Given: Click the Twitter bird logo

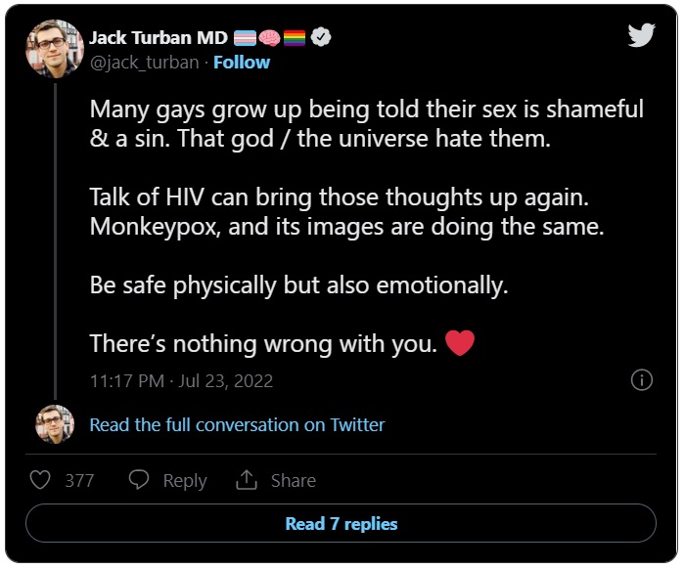Looking at the screenshot, I should click(641, 35).
